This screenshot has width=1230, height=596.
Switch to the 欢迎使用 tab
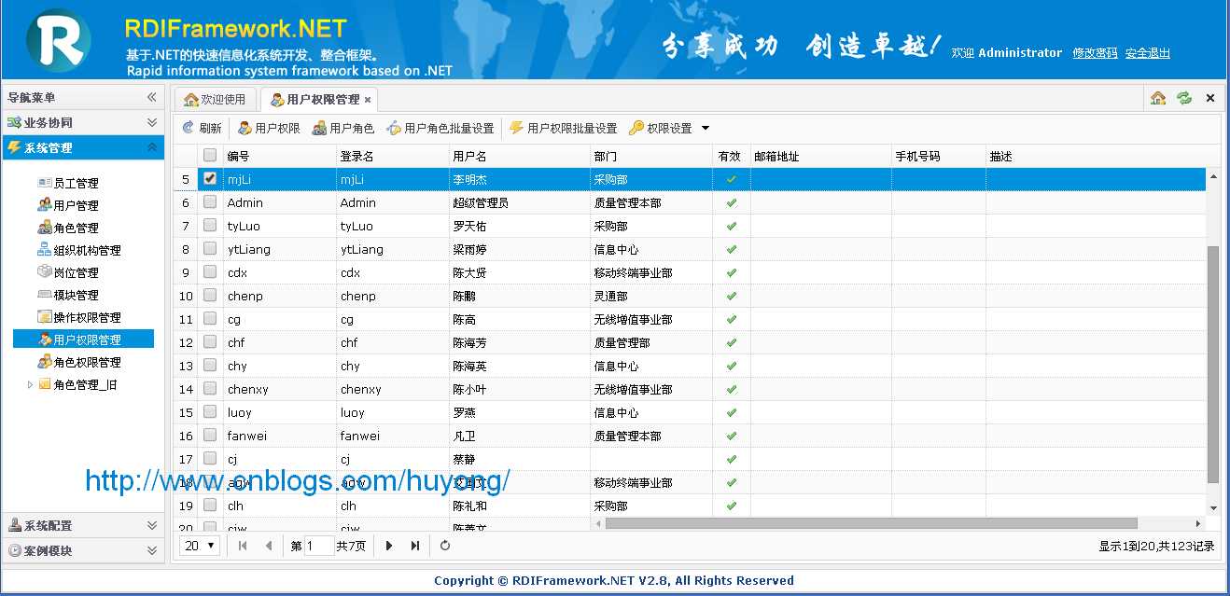tap(215, 99)
